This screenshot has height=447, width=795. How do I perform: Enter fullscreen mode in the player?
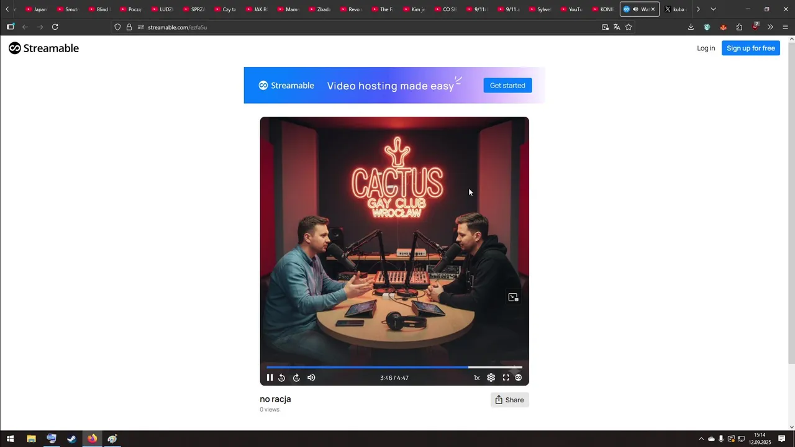[x=506, y=377]
